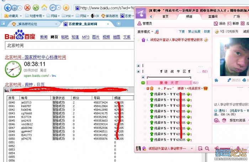Expand the 刘煜专用 bookmark folder
Image resolution: width=249 pixels, height=162 pixels.
[x=44, y=16]
